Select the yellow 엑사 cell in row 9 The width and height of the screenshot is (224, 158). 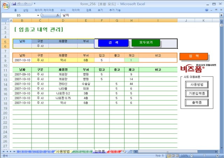click(63, 60)
